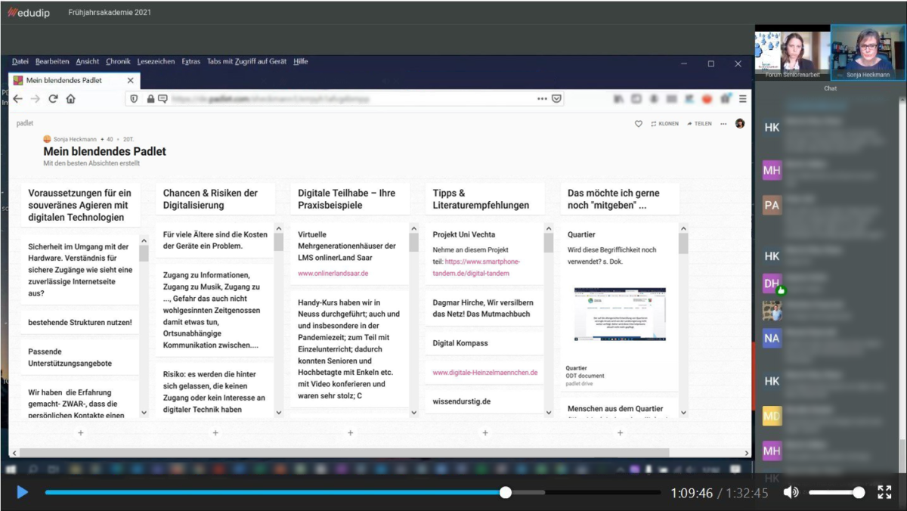Screen dimensions: 907x511
Task: Click the MD chat participant avatar
Action: coord(772,417)
